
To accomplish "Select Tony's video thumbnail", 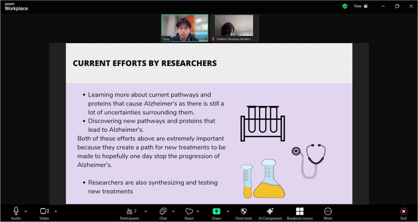I will [x=185, y=28].
